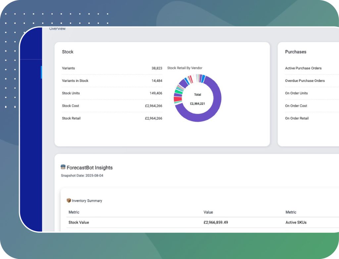The image size is (339, 259).
Task: Select the Variants in Stock row
Action: [75, 81]
